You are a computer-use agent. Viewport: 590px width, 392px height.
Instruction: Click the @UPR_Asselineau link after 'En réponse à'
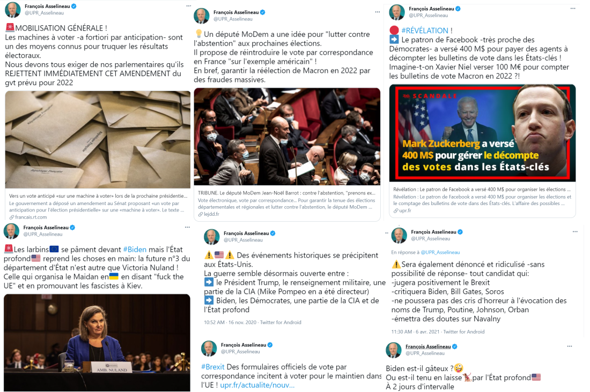(x=440, y=252)
